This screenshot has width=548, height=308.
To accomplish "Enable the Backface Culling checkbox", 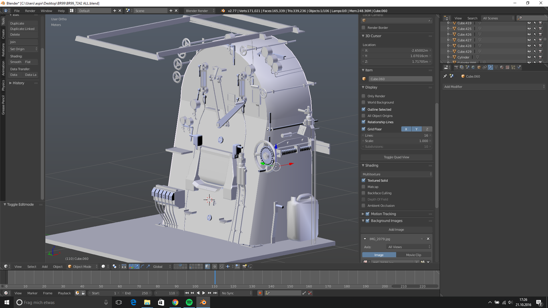I will coord(363,193).
